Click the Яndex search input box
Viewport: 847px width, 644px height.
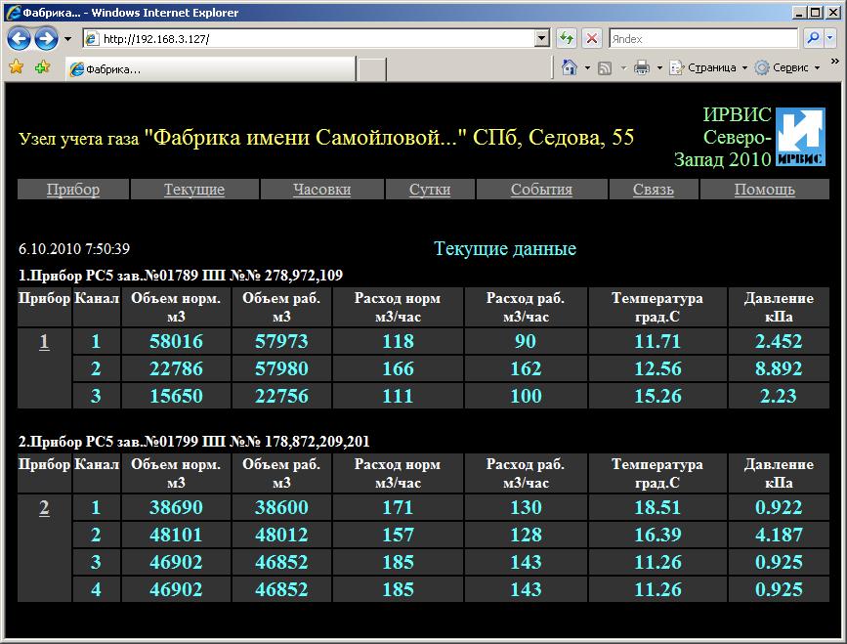pyautogui.click(x=703, y=39)
